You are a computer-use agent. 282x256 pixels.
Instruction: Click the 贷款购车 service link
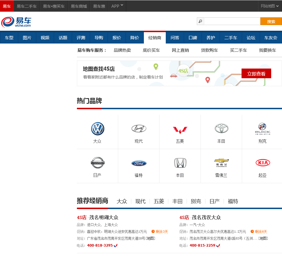209,50
